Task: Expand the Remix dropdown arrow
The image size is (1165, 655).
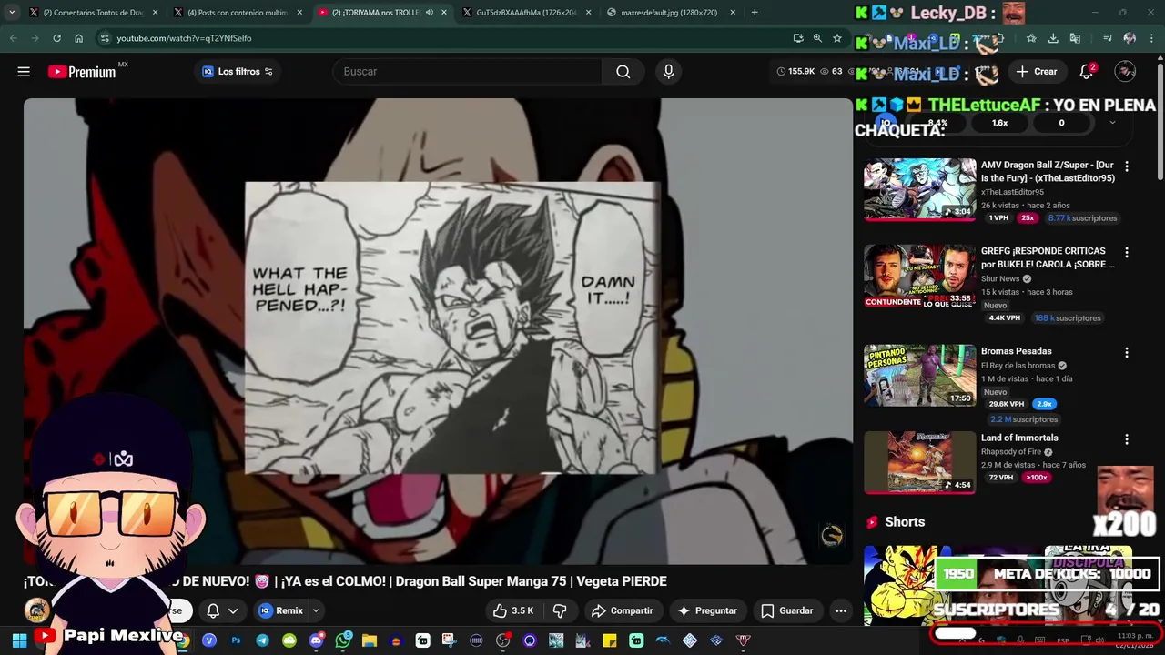Action: 316,610
